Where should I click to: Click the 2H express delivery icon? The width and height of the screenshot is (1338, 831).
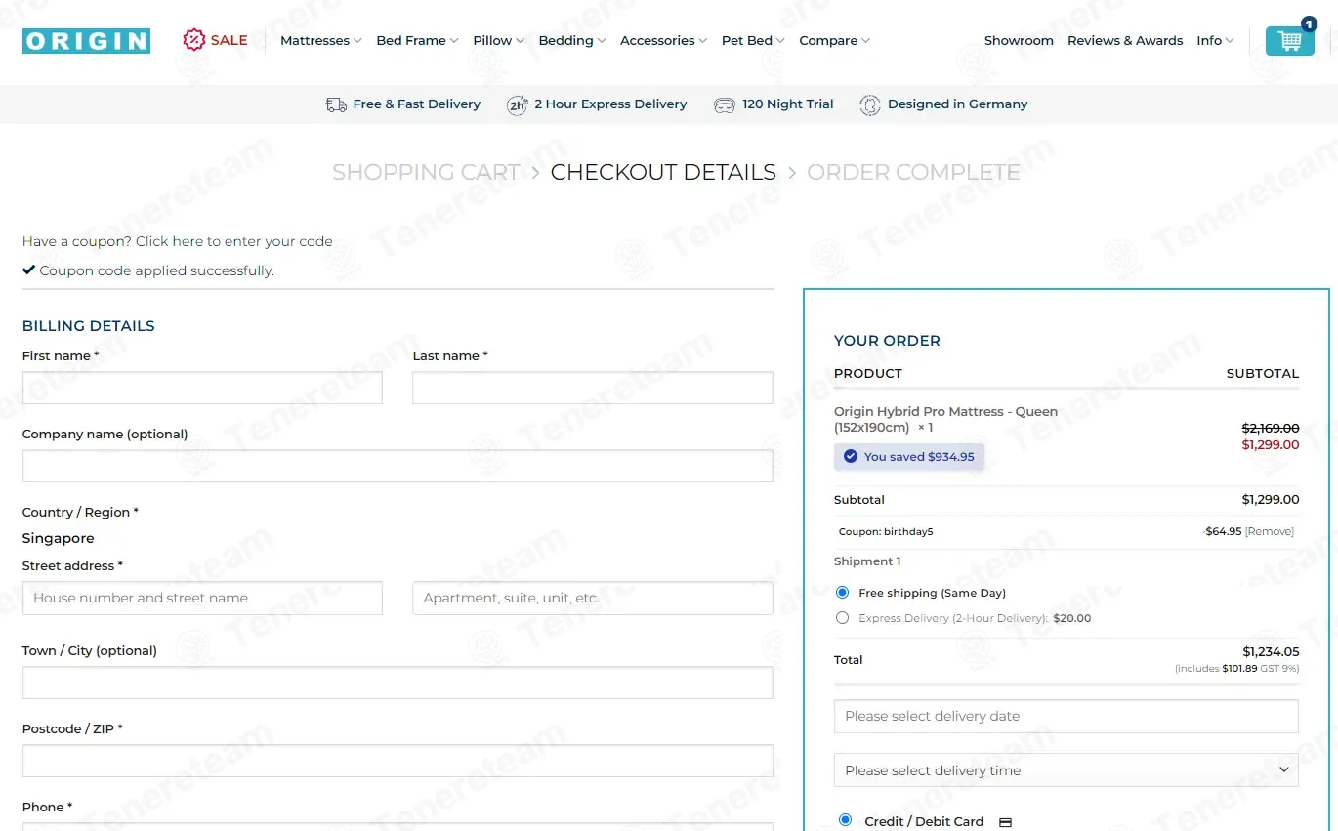pyautogui.click(x=518, y=104)
